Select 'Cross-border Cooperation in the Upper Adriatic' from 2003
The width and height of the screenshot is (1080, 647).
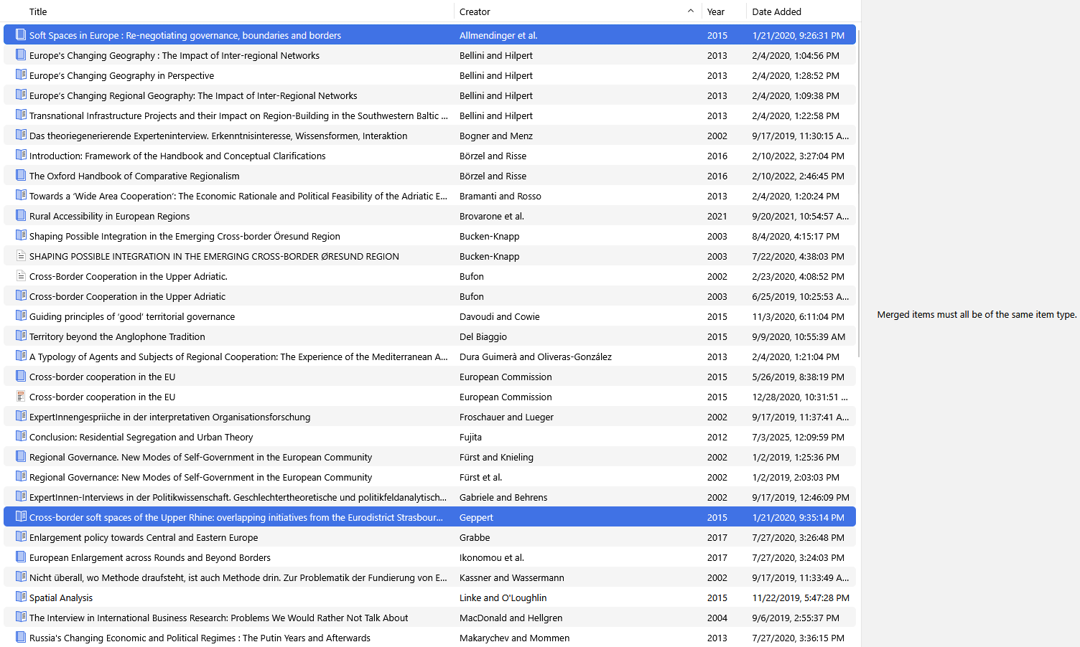tap(429, 296)
